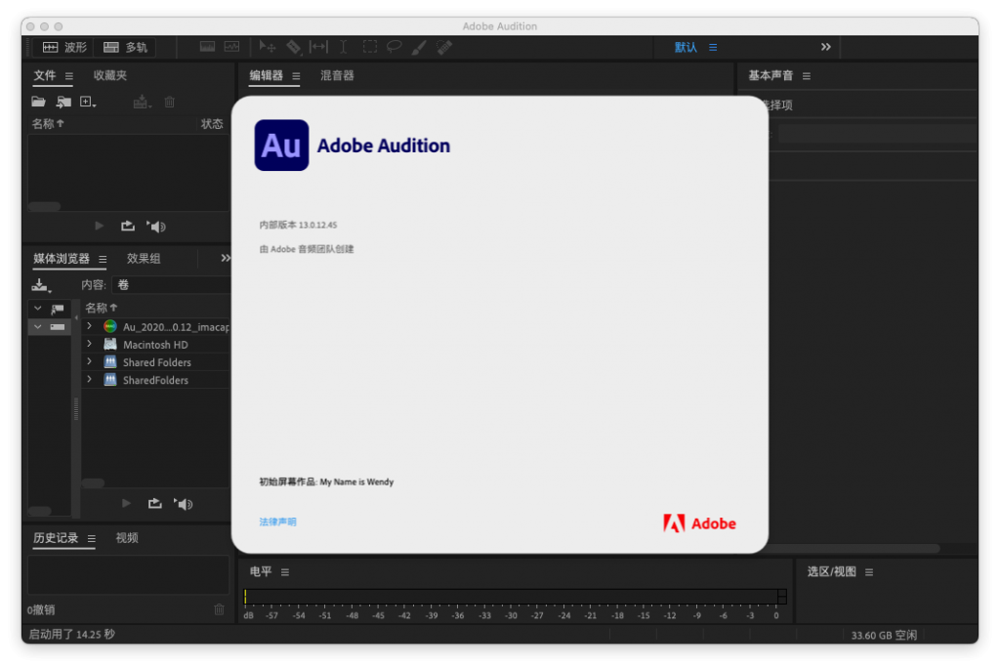The image size is (1000, 669).
Task: Collapse the drives tree node
Action: click(x=38, y=326)
